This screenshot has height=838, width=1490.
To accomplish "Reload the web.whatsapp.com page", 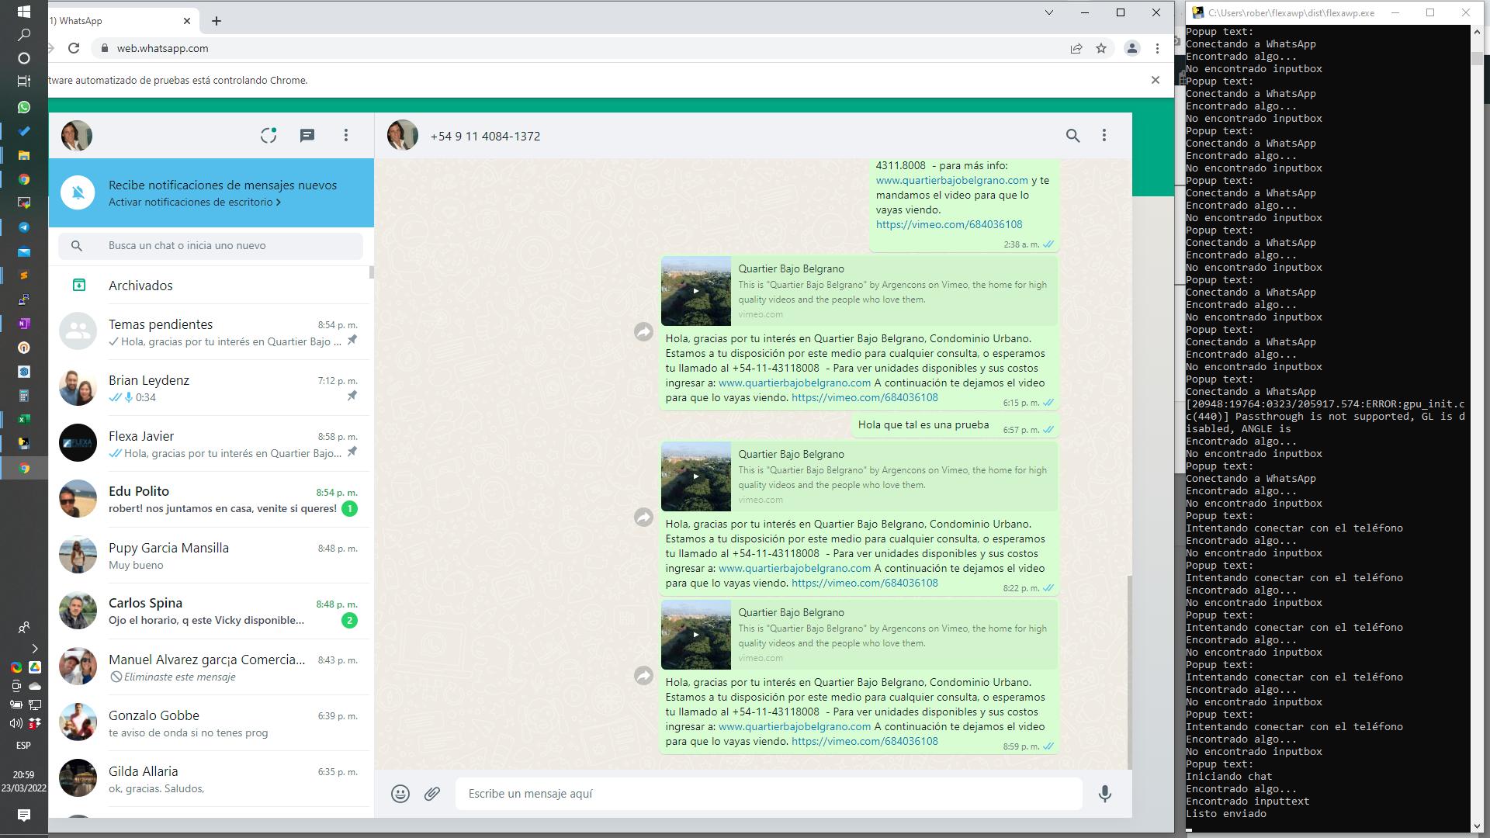I will (74, 48).
